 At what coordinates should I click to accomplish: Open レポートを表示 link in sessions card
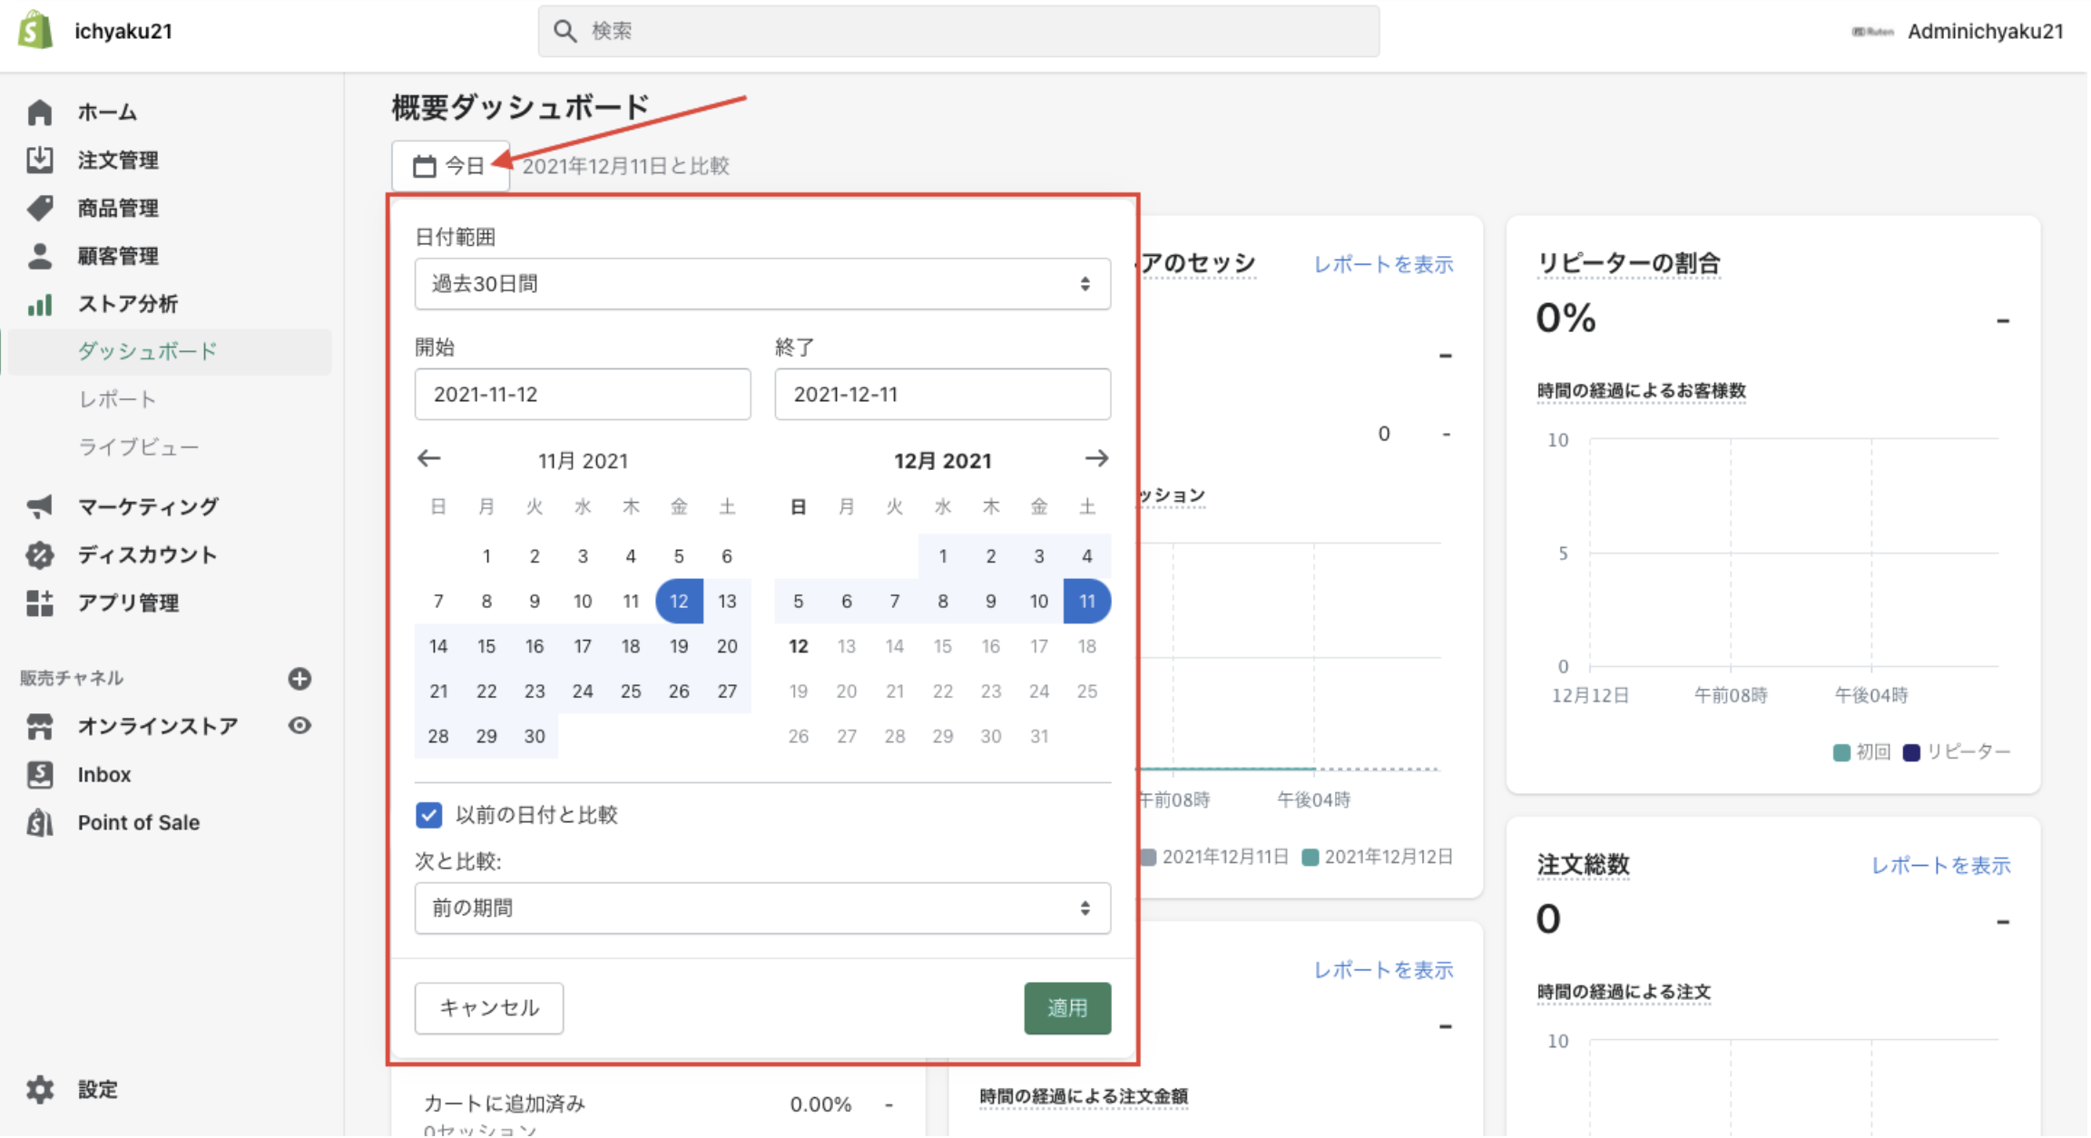point(1383,265)
